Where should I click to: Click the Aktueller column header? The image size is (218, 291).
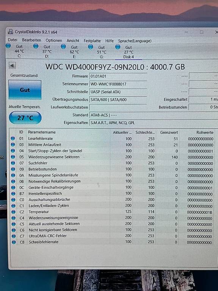[122, 133]
